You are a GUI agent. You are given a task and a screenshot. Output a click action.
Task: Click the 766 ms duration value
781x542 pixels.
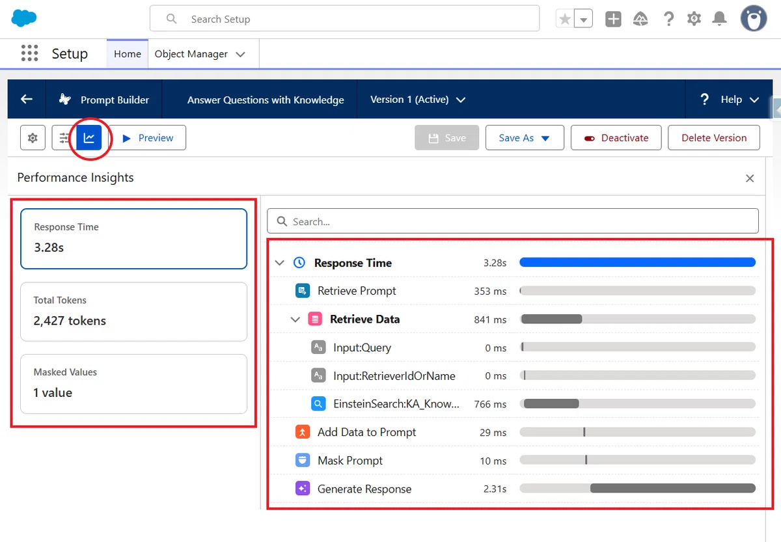tap(490, 405)
